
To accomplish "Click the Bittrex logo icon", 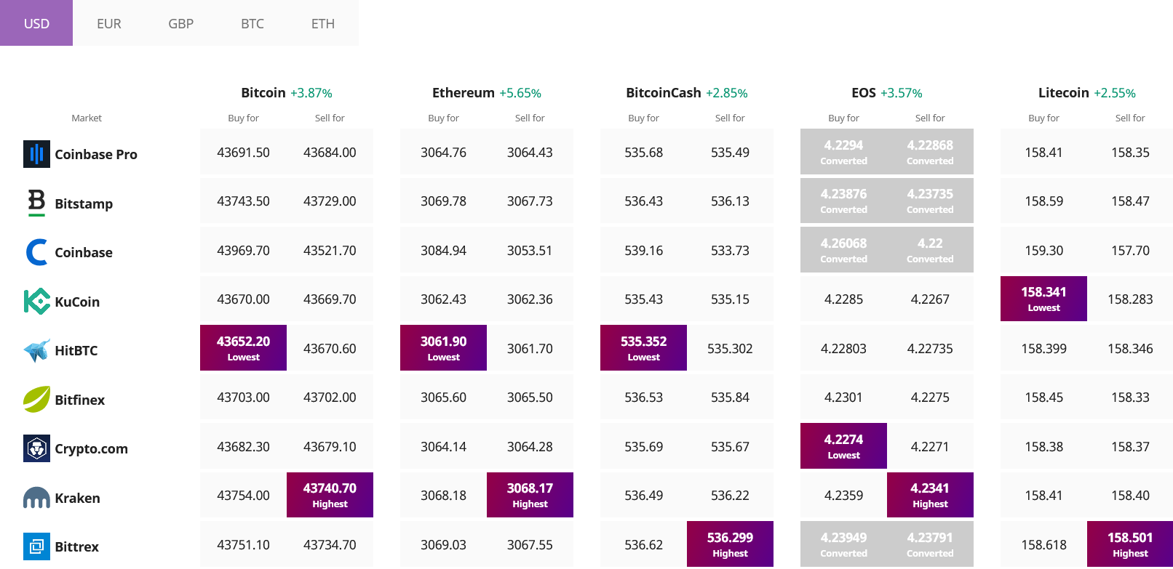I will coord(36,546).
